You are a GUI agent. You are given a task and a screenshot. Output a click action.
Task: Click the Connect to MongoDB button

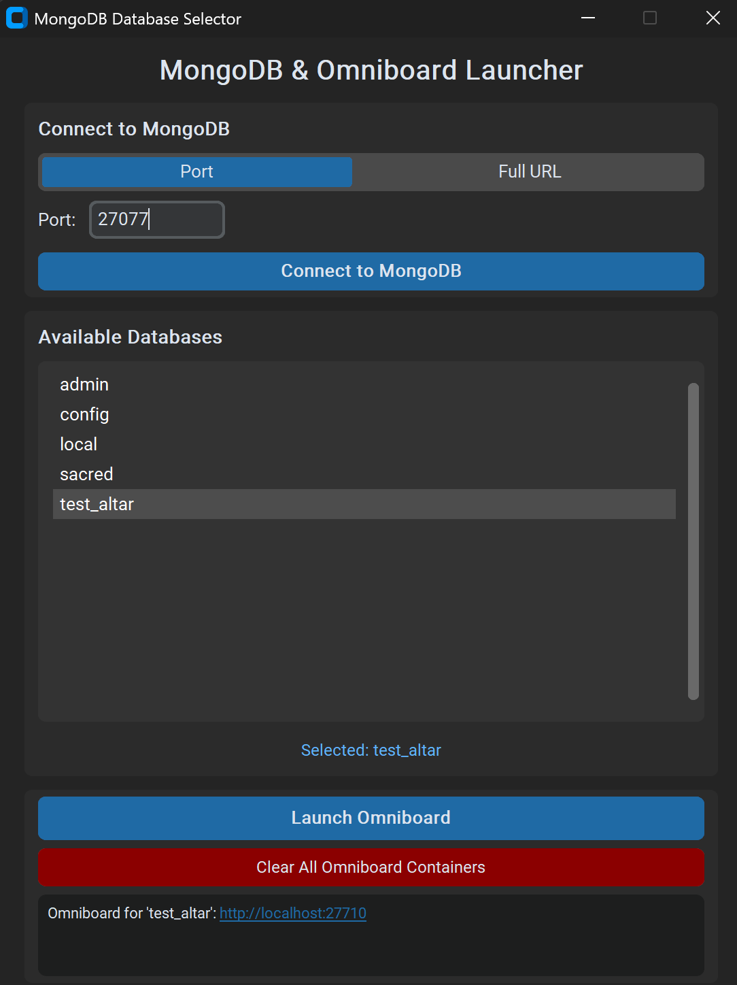tap(371, 271)
